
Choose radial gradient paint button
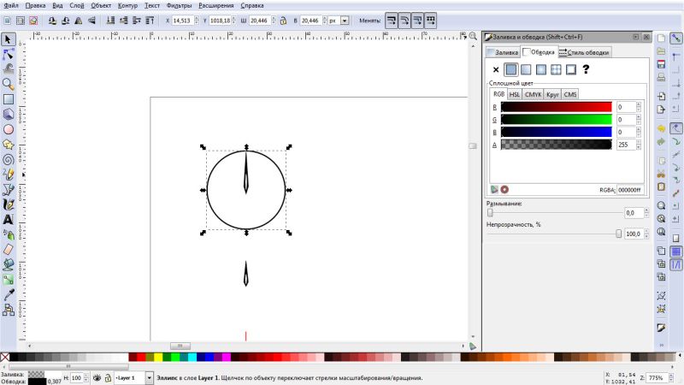(x=541, y=69)
